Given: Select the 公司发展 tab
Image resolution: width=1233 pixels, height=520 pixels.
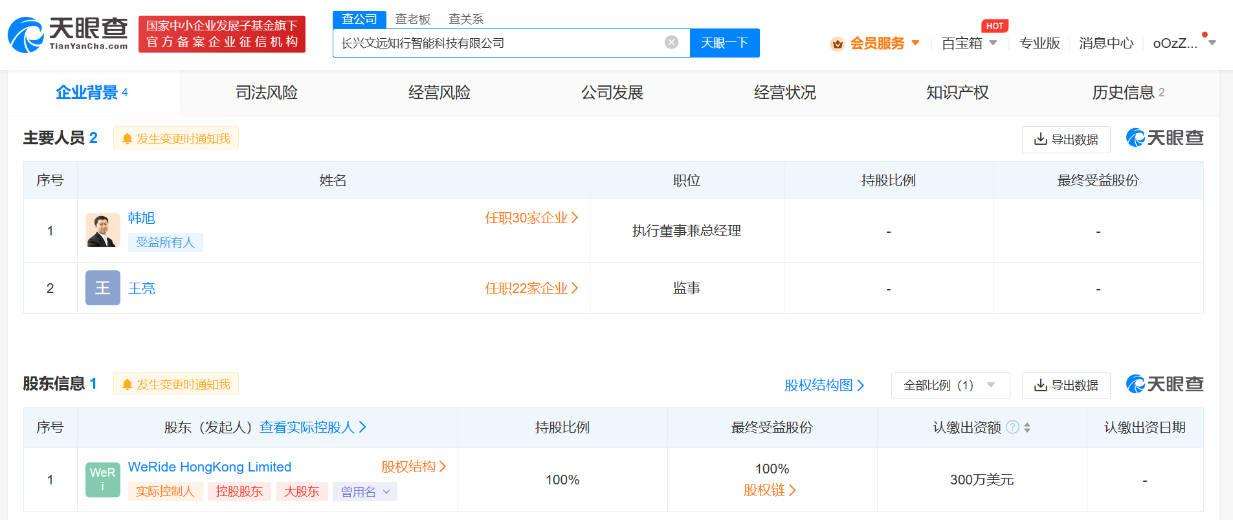Looking at the screenshot, I should [612, 92].
